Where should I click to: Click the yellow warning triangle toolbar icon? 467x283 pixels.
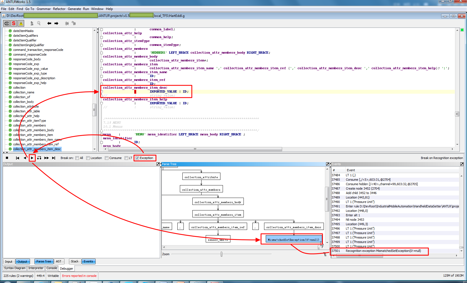[21, 23]
